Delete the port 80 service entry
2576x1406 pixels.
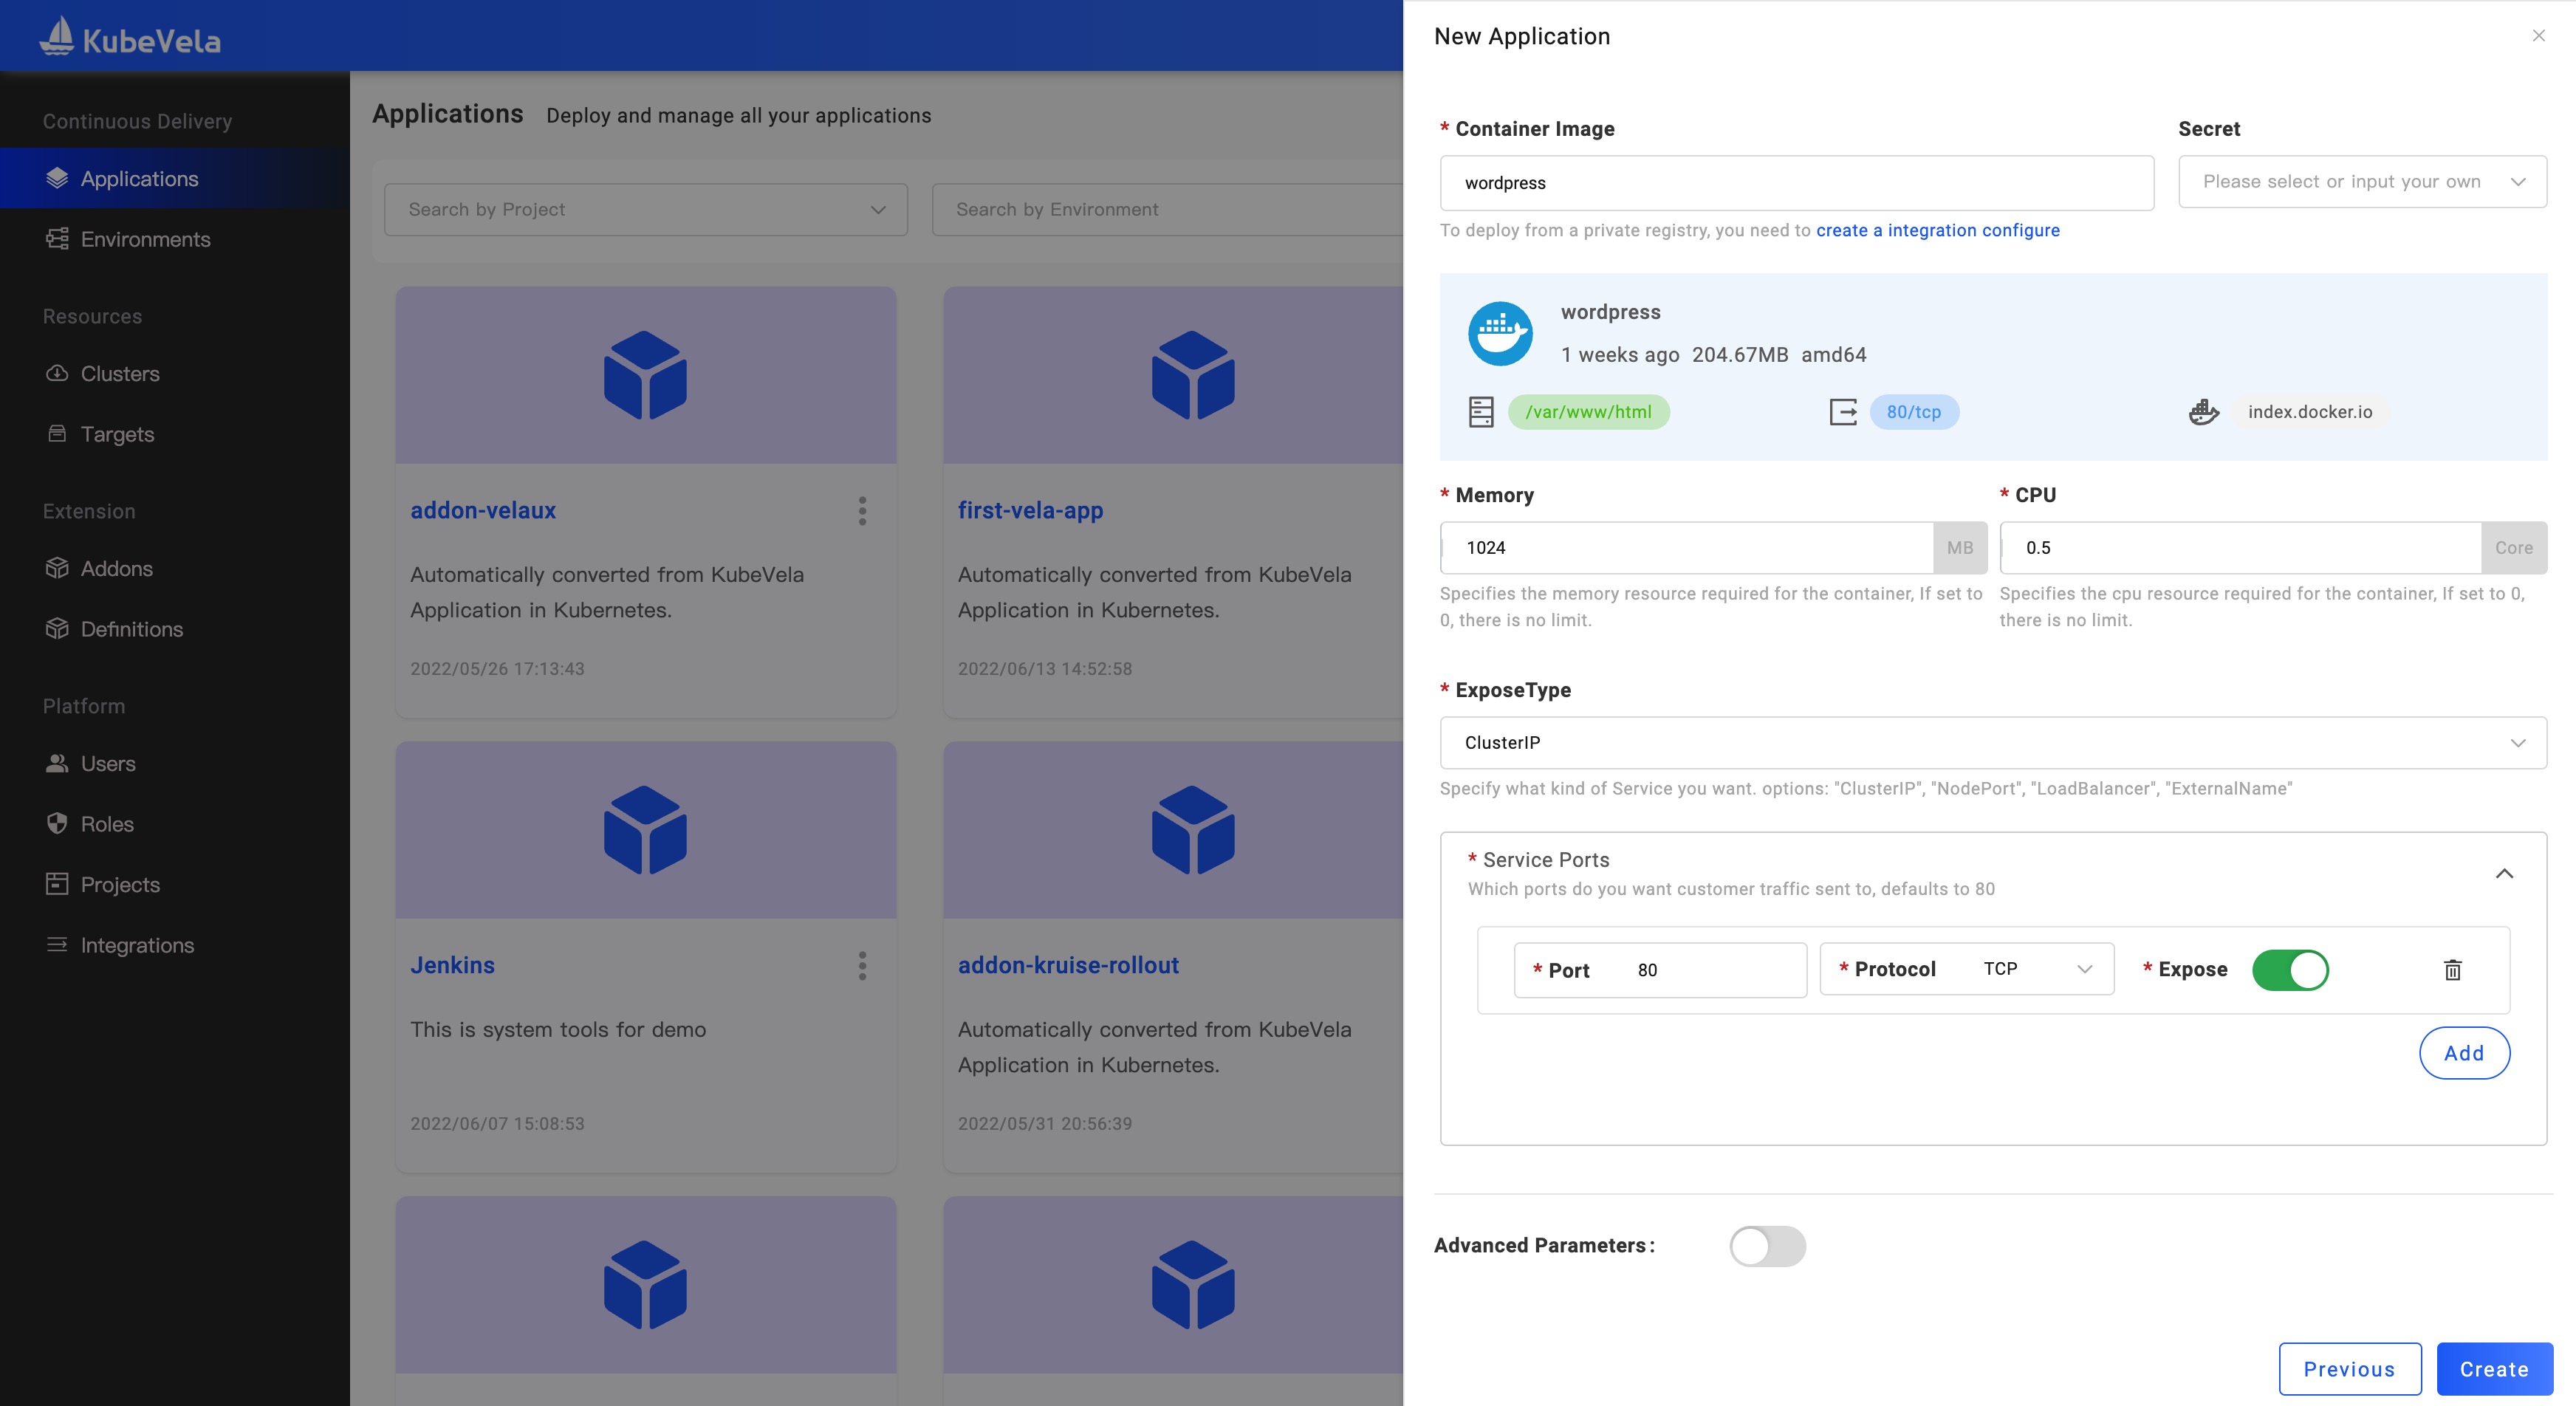click(x=2452, y=969)
